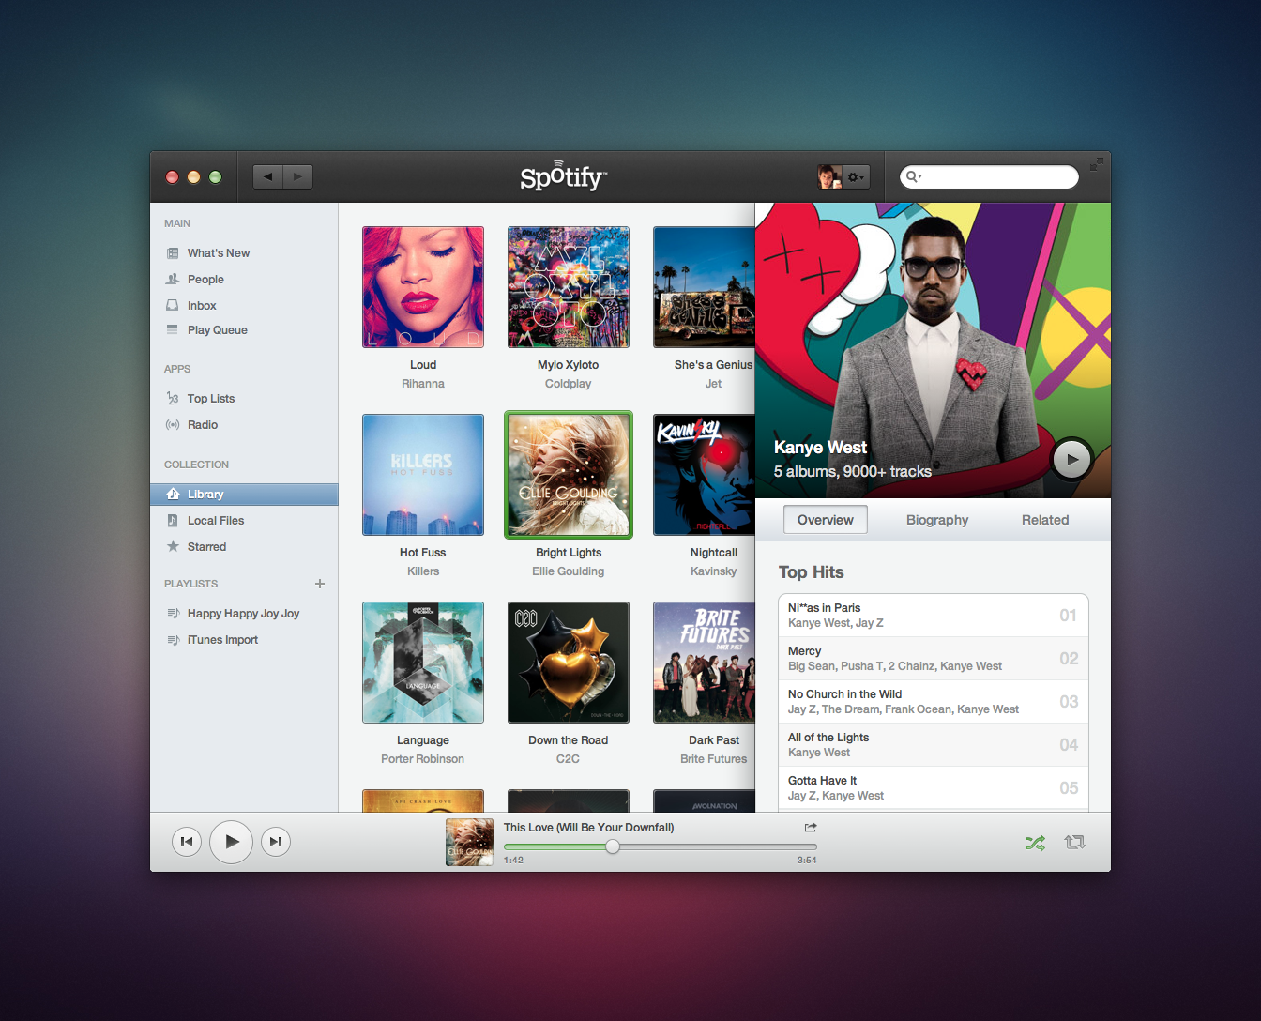Click the now playing album thumbnail

point(469,842)
